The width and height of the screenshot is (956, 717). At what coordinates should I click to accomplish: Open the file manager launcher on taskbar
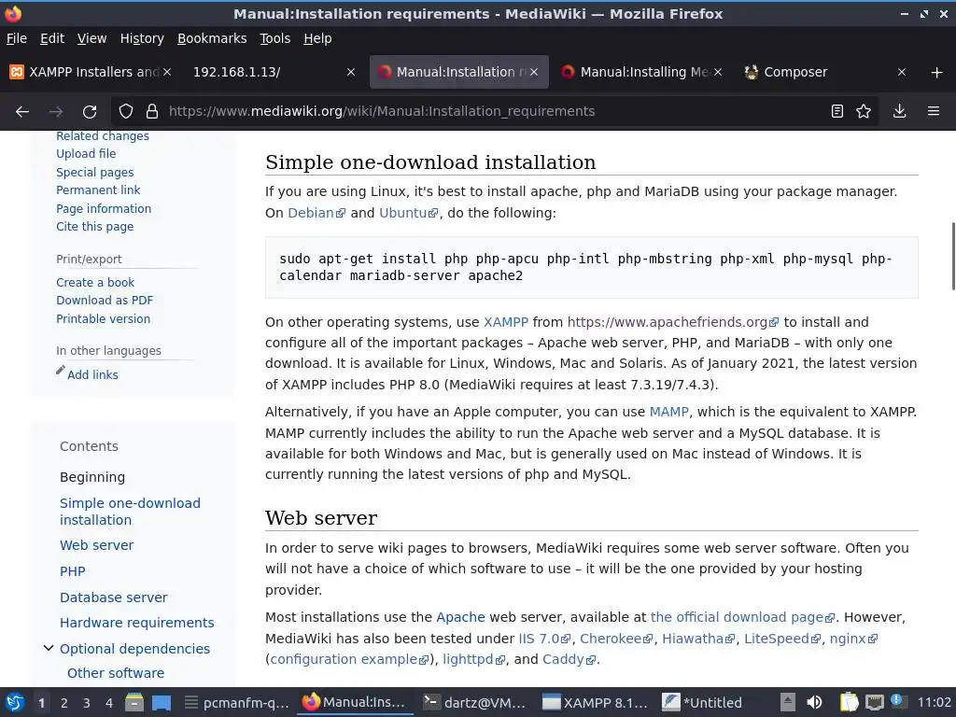(134, 703)
